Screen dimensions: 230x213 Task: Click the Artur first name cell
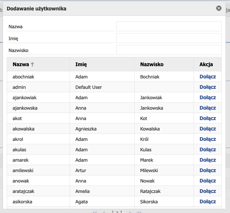(102, 170)
